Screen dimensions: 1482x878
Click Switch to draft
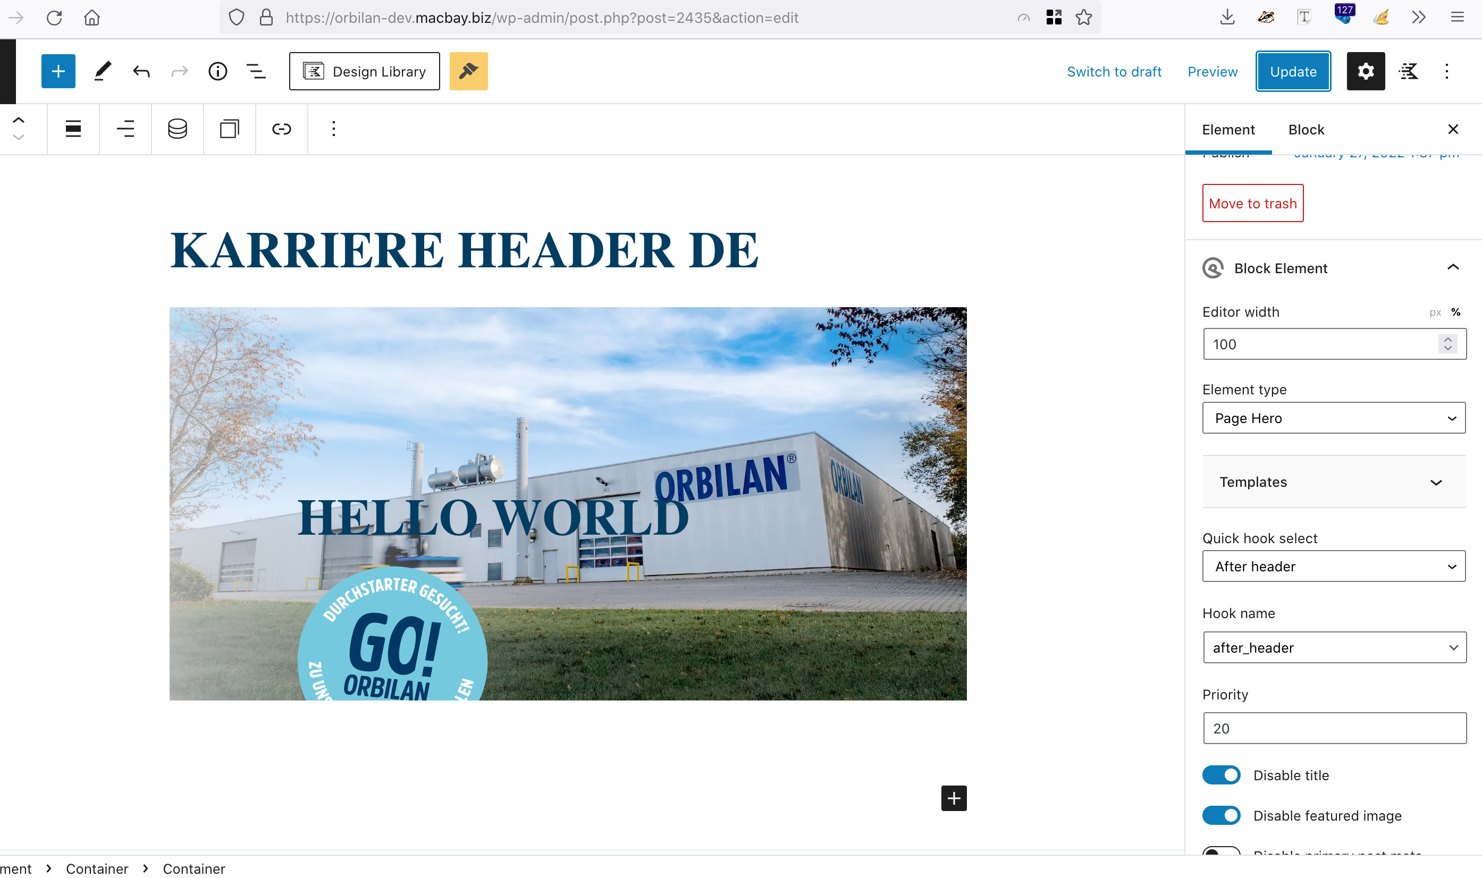pos(1114,72)
